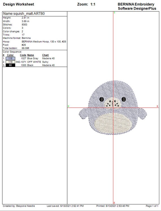Click the thread code 942-1071
This screenshot has width=161, height=211.
(x=21, y=62)
